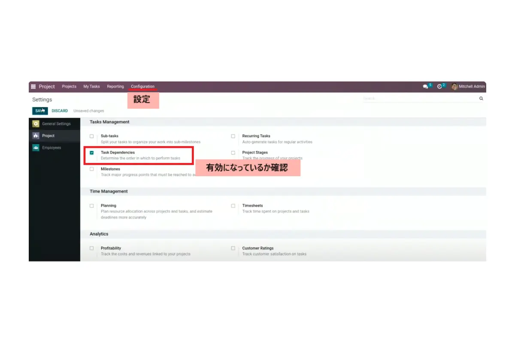Discard the unsaved changes
515x343 pixels.
point(60,111)
